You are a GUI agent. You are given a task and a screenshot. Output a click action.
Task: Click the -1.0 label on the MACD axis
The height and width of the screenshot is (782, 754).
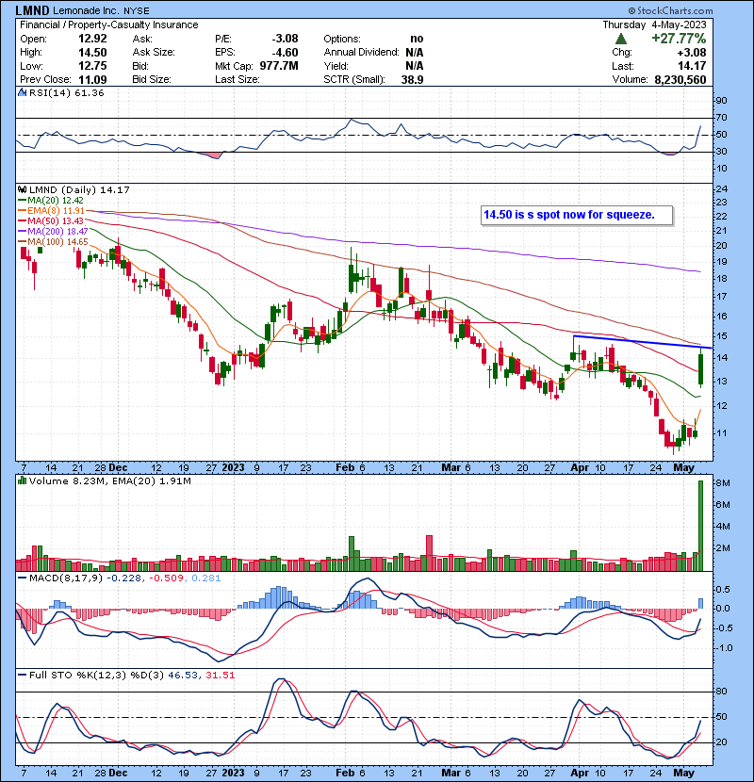(x=724, y=648)
